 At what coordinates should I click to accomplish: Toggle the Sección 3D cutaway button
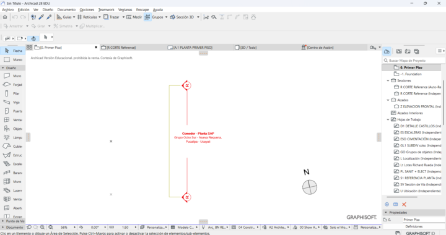pyautogui.click(x=182, y=17)
